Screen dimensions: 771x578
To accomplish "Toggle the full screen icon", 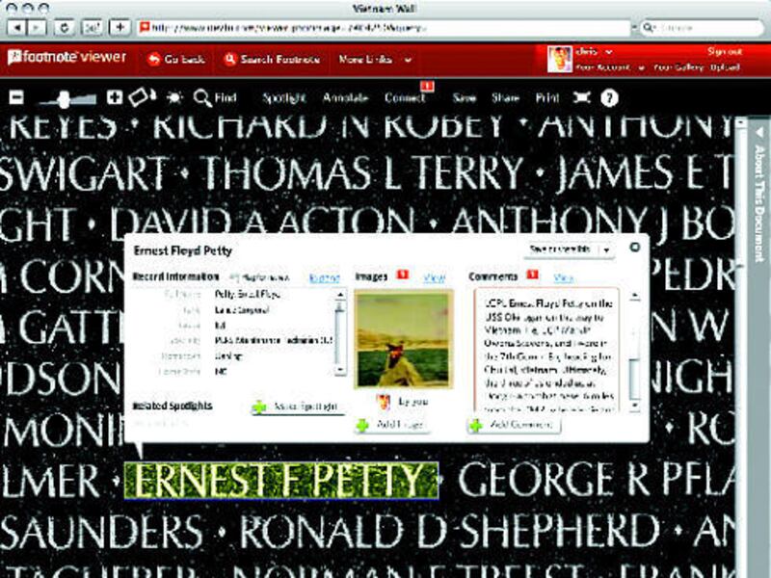I will tap(581, 97).
